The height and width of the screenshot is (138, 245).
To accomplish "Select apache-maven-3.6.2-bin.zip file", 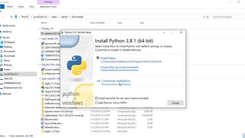I will (x=59, y=112).
